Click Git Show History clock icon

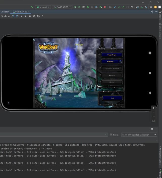128,7
